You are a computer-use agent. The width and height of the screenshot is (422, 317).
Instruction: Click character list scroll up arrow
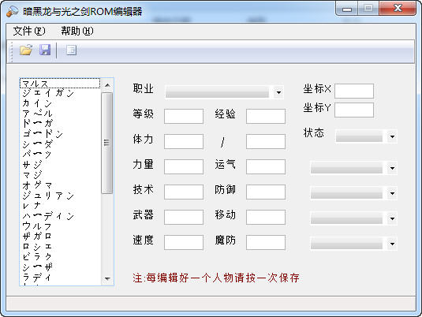(x=107, y=85)
